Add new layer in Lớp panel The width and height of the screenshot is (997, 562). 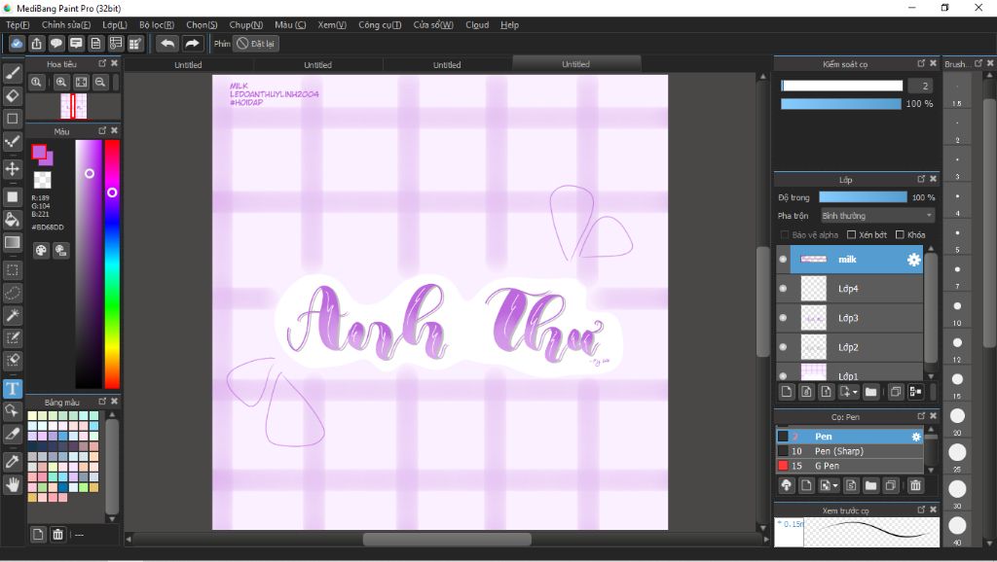787,392
